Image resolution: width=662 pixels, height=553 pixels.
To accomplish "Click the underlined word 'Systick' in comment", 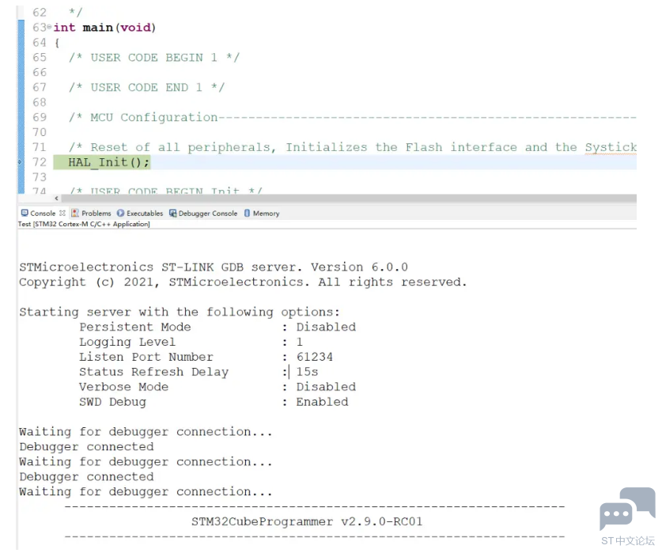I will pos(611,147).
